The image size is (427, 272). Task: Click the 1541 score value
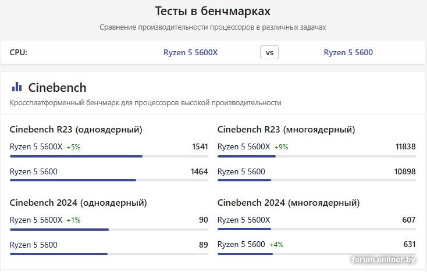click(x=200, y=146)
